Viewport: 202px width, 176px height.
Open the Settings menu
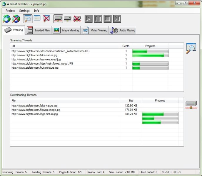[x=24, y=11]
